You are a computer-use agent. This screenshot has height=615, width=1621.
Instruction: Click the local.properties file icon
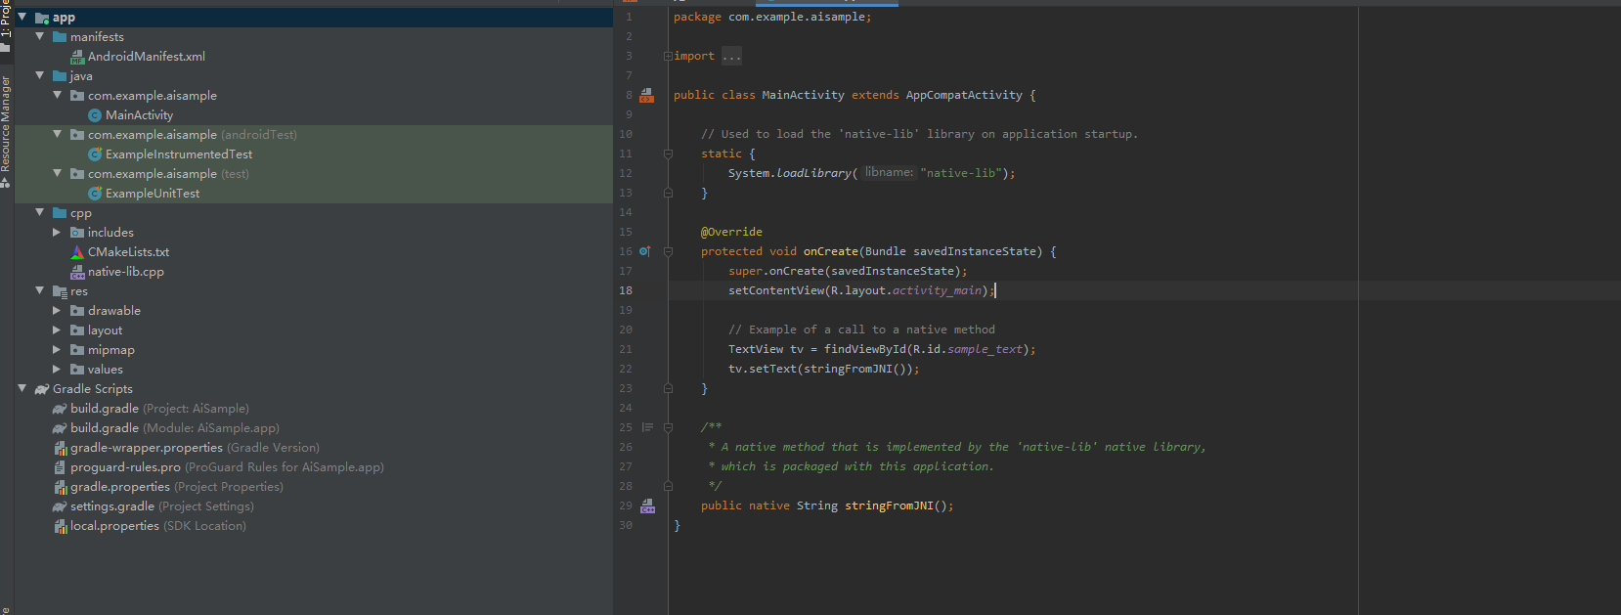[x=60, y=526]
